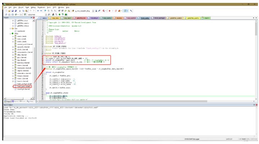
Task: Navigate forwards with the right arrow icon
Action: point(41,11)
